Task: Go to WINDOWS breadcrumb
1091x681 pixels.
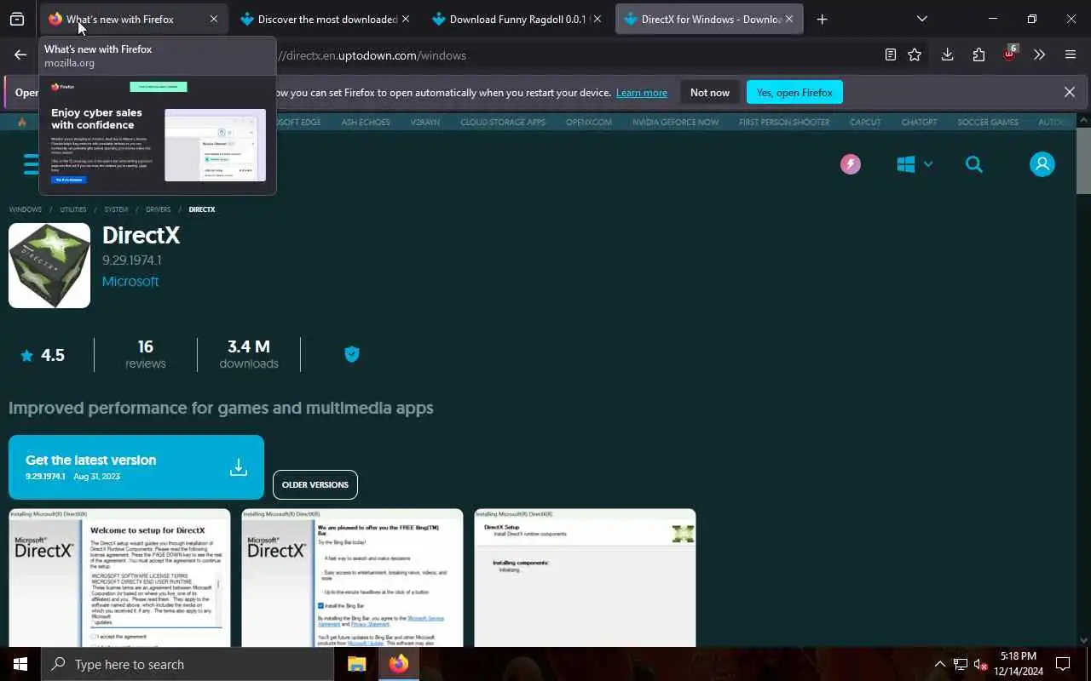Action: [x=26, y=209]
